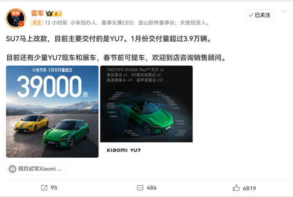This screenshot has height=197, width=293.
Task: Open the 雷军 username link
Action: [38, 13]
